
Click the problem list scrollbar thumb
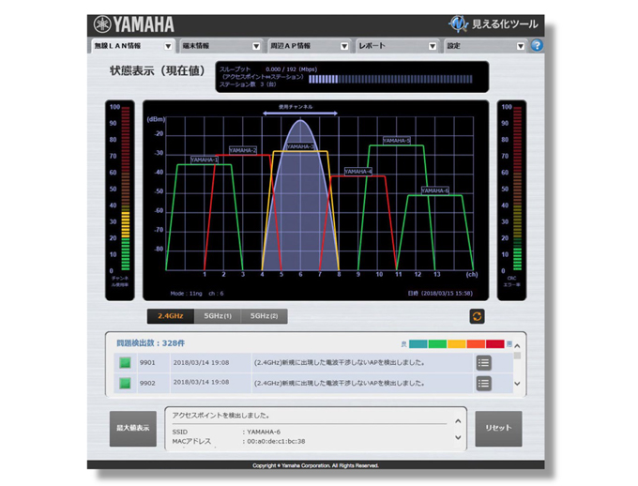click(x=518, y=356)
